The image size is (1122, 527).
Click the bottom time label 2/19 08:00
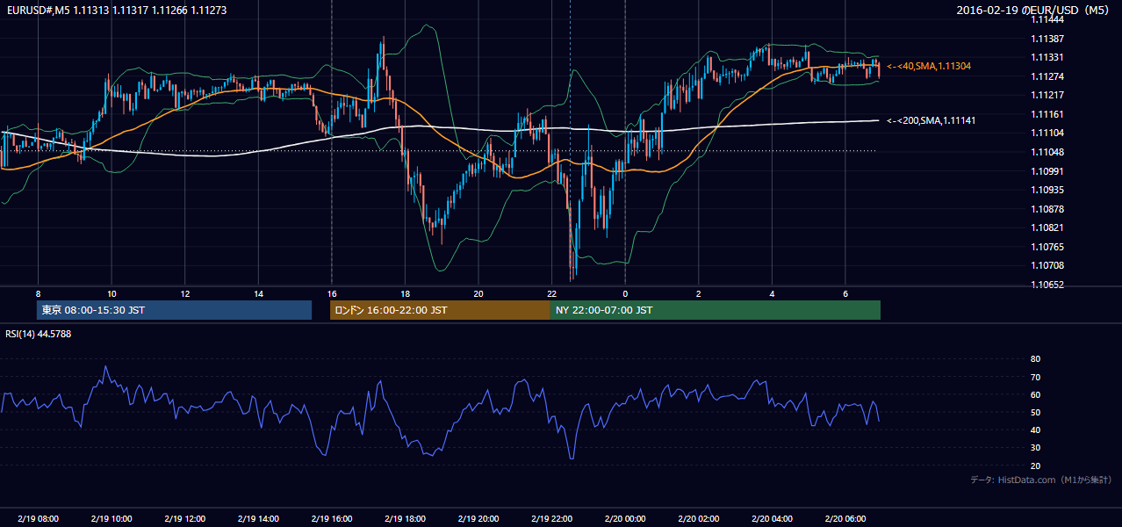coord(38,519)
